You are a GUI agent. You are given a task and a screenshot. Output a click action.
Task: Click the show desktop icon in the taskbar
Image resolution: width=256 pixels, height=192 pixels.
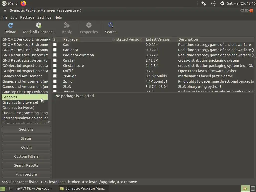tap(3, 188)
